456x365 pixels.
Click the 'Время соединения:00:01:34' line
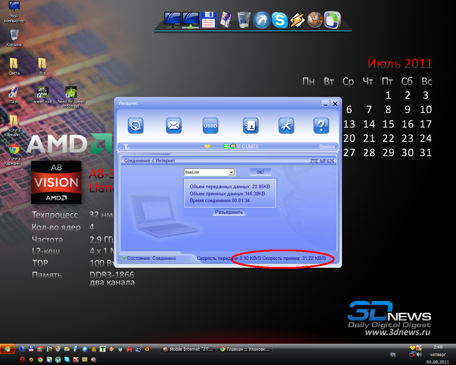click(x=219, y=200)
